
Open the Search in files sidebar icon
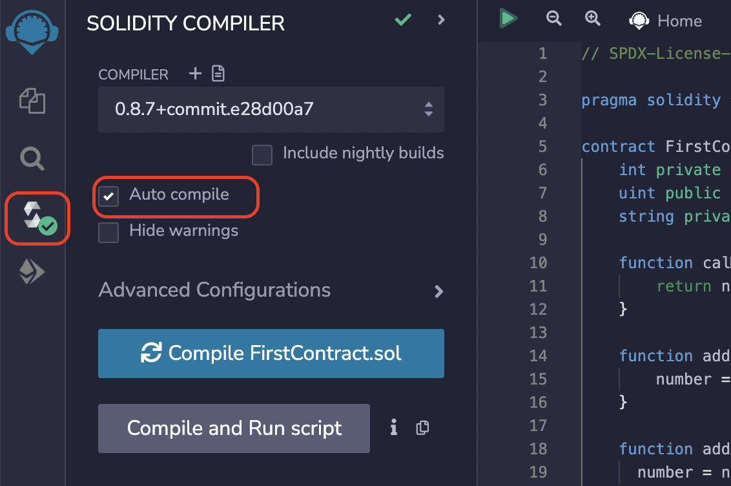tap(32, 158)
